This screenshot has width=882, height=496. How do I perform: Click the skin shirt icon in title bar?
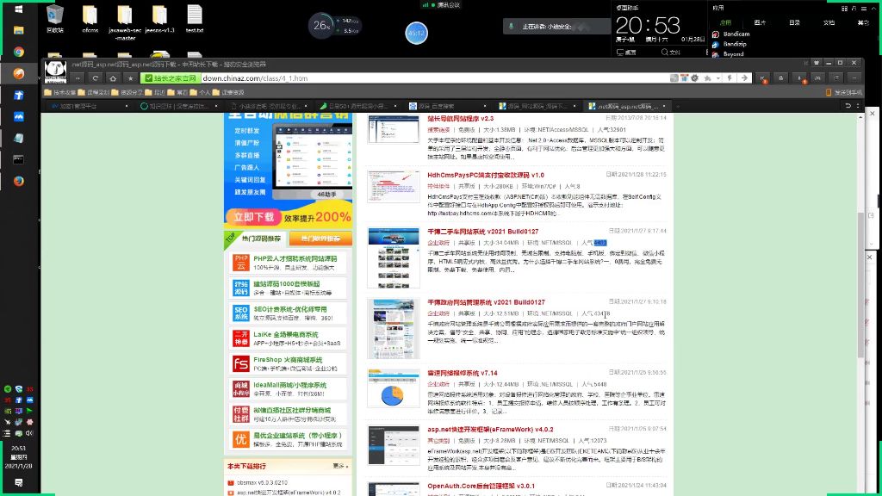pyautogui.click(x=817, y=63)
